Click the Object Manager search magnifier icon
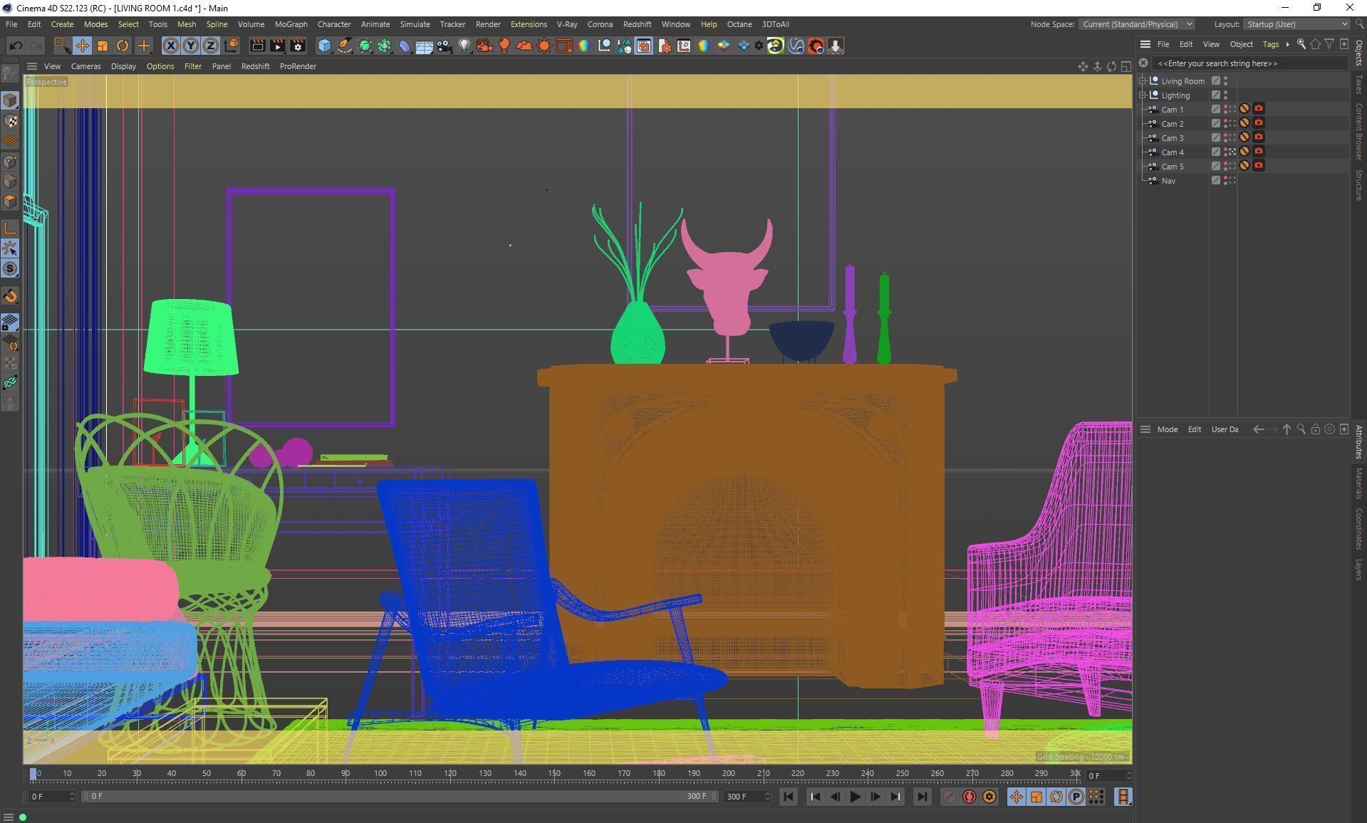The image size is (1367, 823). (x=1301, y=44)
